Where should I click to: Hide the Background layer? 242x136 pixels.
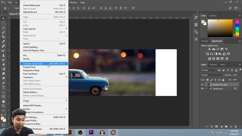point(202,88)
